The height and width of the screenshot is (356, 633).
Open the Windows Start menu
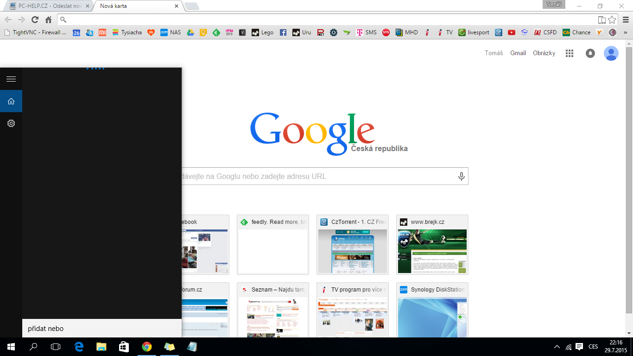pyautogui.click(x=11, y=347)
